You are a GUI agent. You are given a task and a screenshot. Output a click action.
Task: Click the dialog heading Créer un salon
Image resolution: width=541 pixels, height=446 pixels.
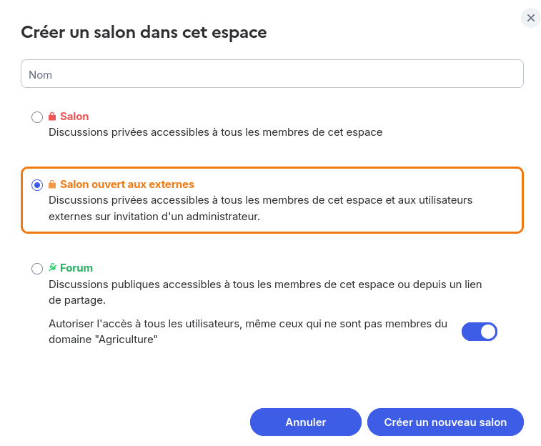click(144, 32)
